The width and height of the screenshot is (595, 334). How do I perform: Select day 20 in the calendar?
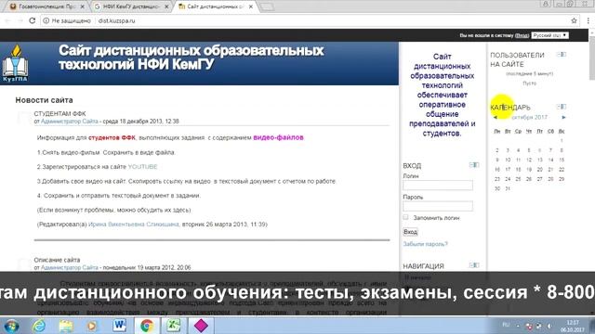click(x=540, y=169)
